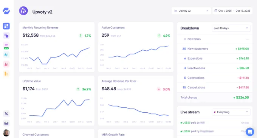
Task: Open the chat support bubble button
Action: (250, 132)
